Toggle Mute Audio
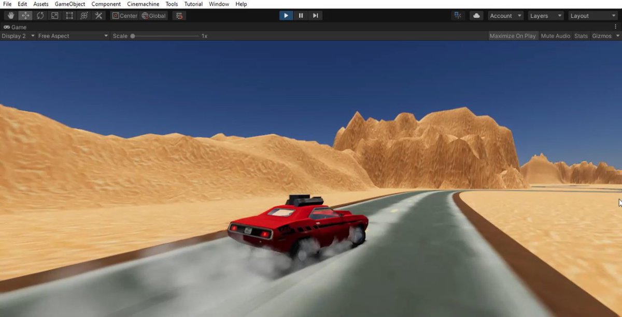Viewport: 622px width, 317px height. [x=555, y=36]
